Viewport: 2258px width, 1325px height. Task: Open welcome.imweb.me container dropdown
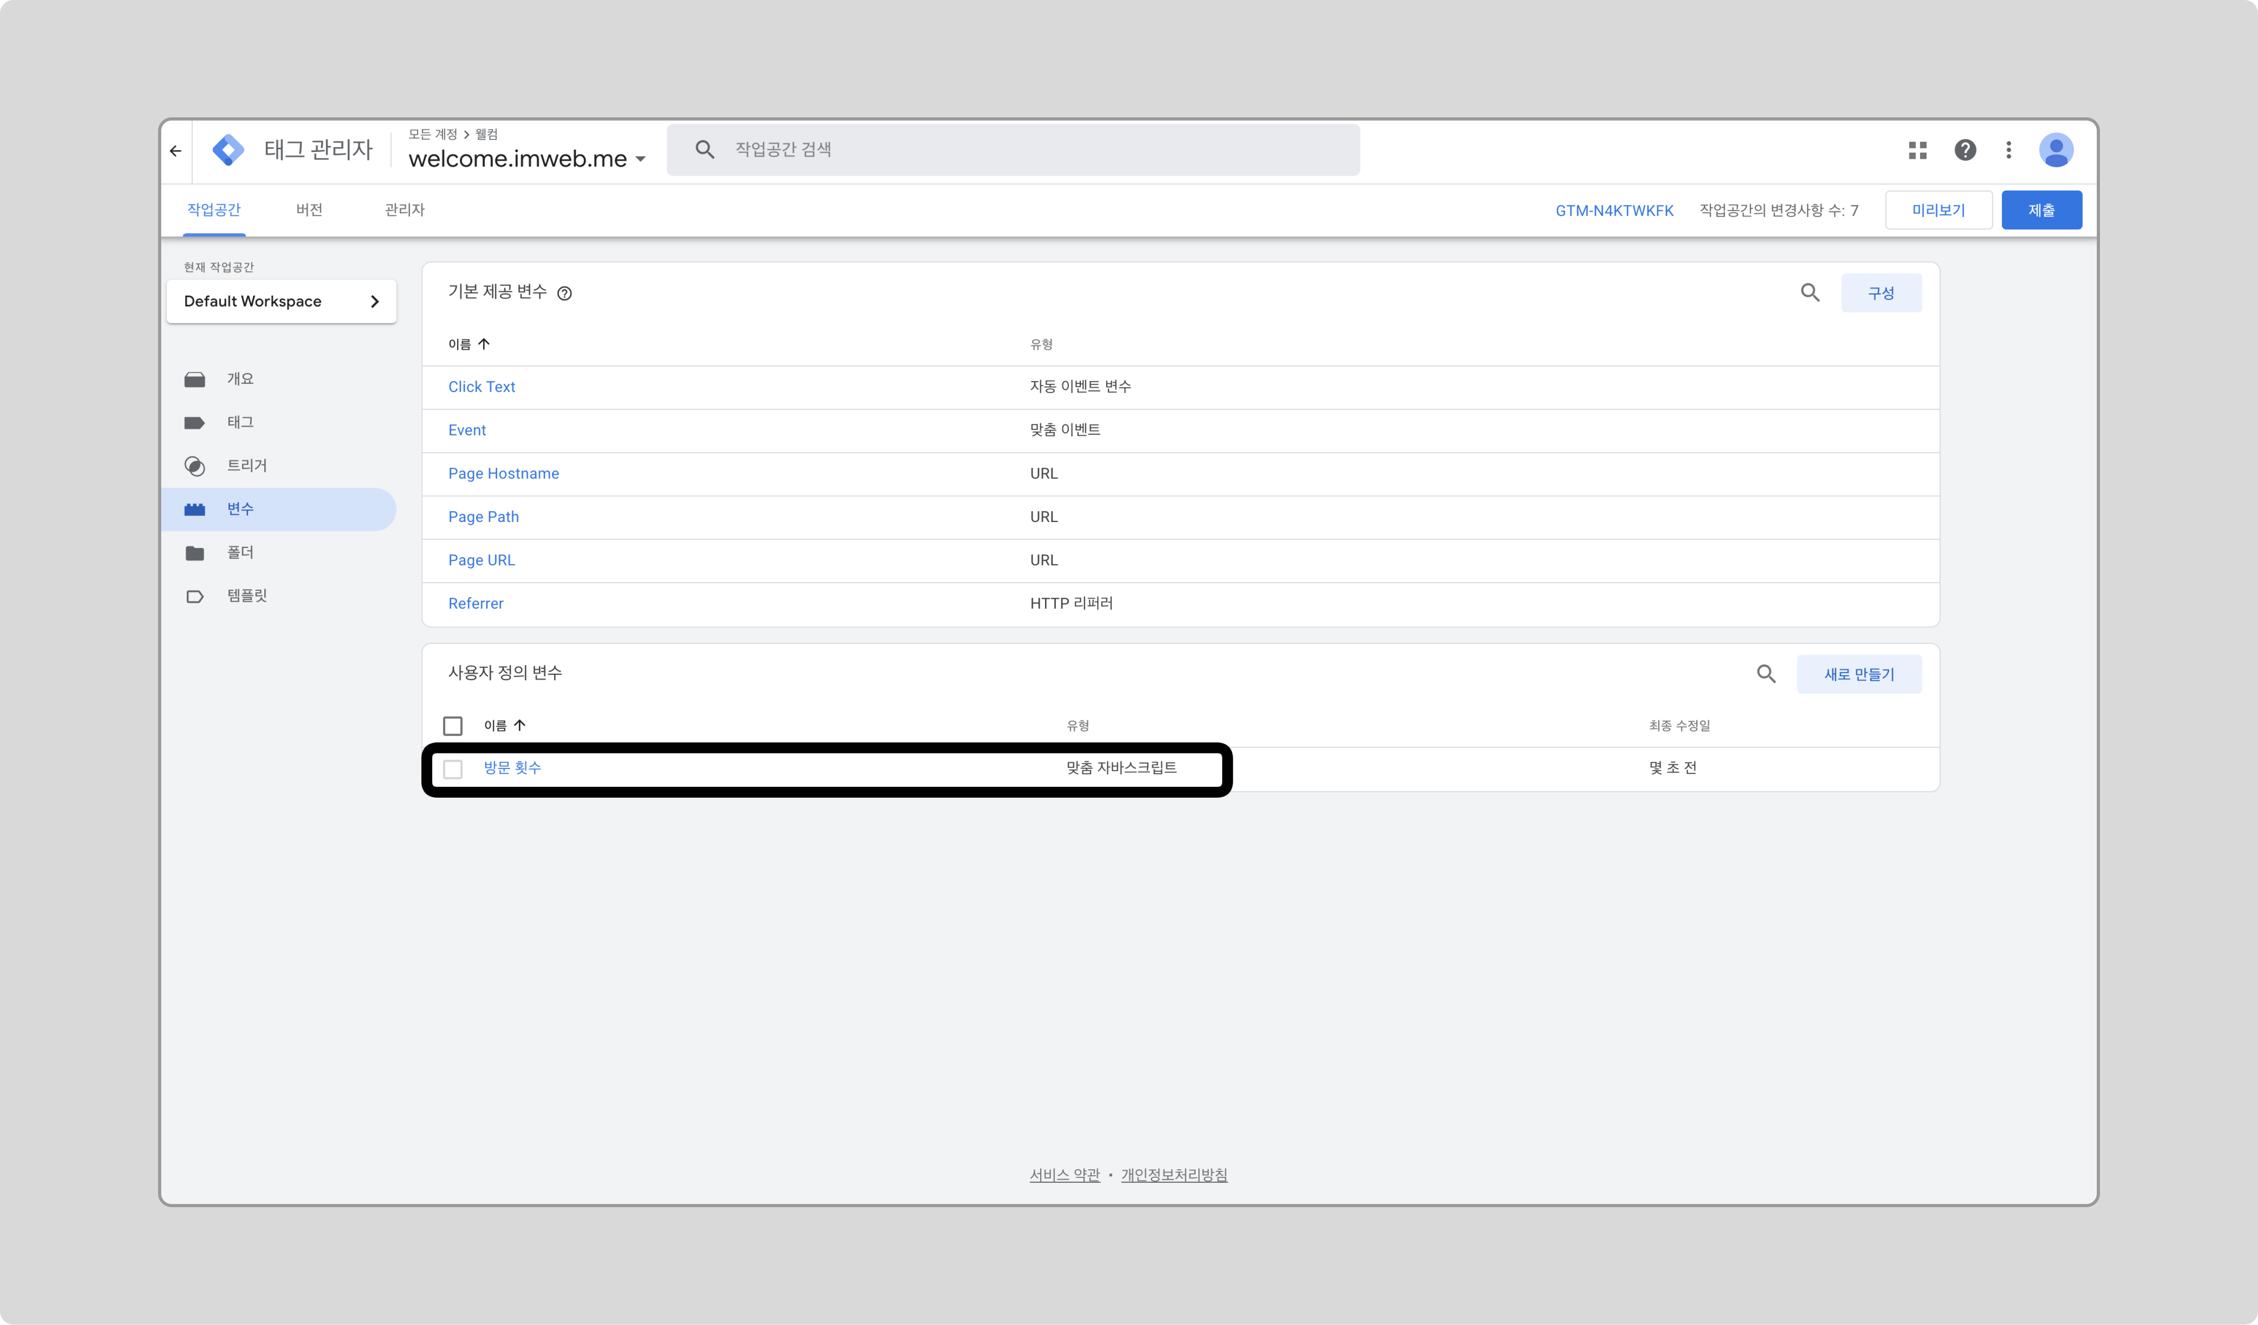pyautogui.click(x=528, y=158)
